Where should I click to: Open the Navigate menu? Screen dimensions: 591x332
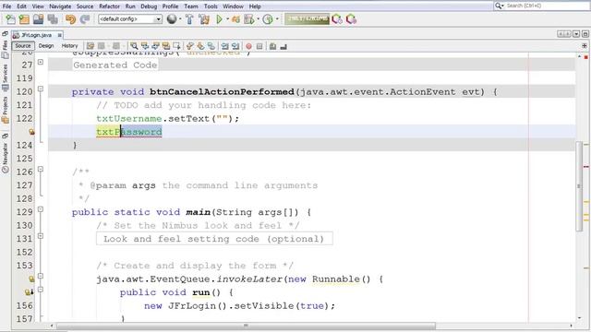coord(60,6)
